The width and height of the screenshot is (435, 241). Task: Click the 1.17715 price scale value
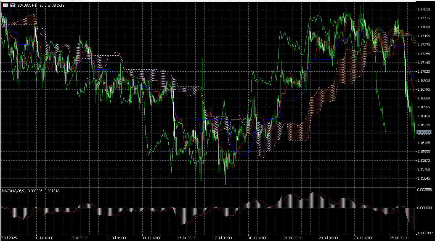coord(424,18)
